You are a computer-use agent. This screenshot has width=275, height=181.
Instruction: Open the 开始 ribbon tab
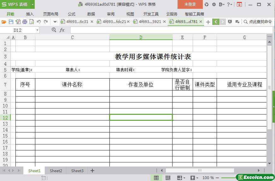pyautogui.click(x=10, y=14)
